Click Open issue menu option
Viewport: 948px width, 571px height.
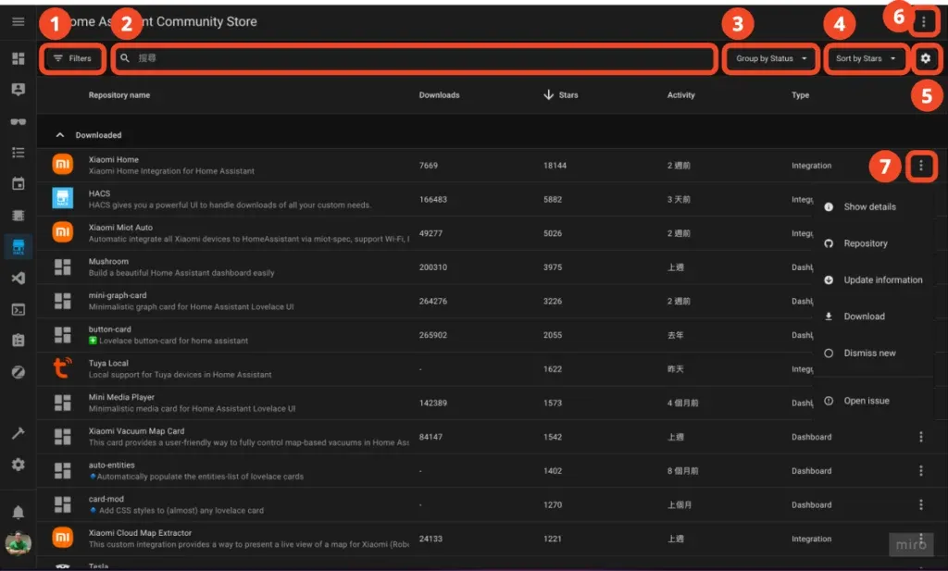pyautogui.click(x=866, y=401)
